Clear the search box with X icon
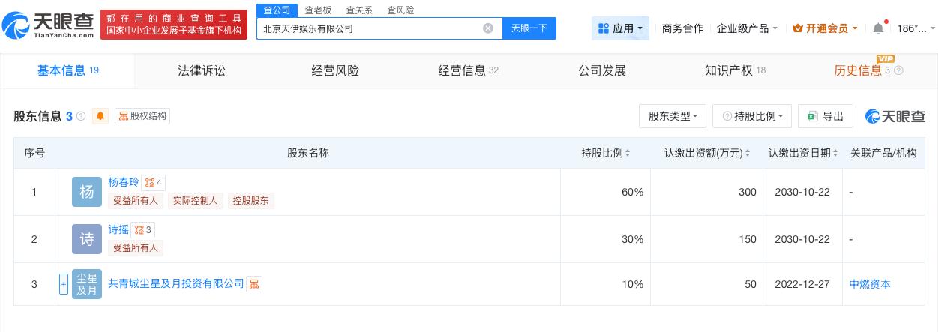This screenshot has width=938, height=332. (488, 28)
